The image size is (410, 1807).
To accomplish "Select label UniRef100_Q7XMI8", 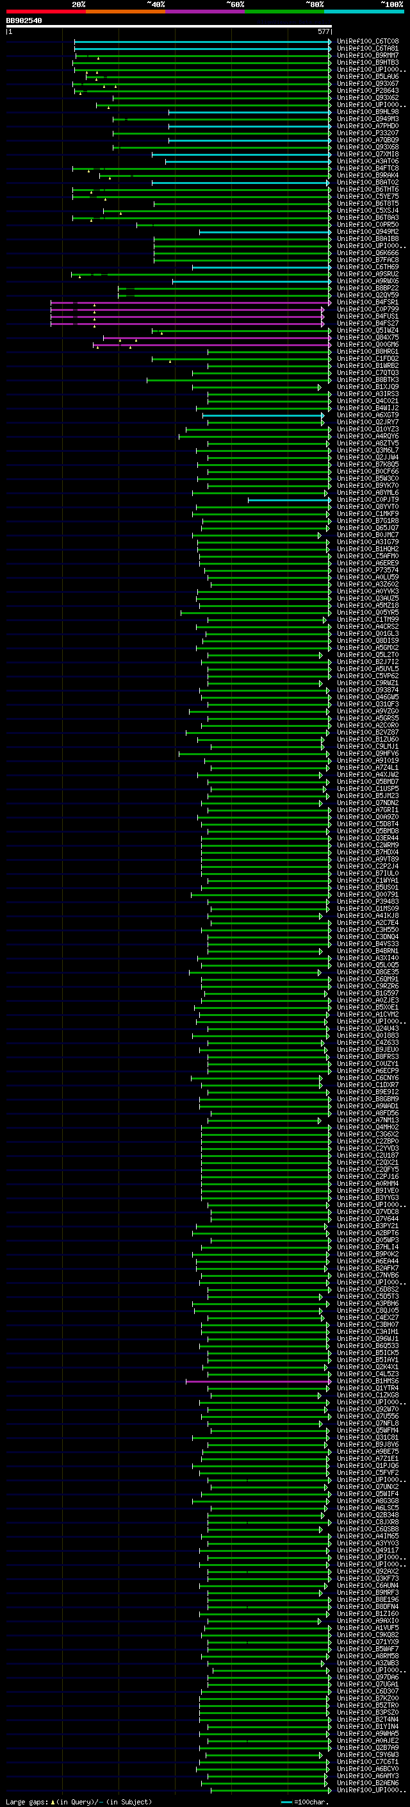I will (368, 154).
